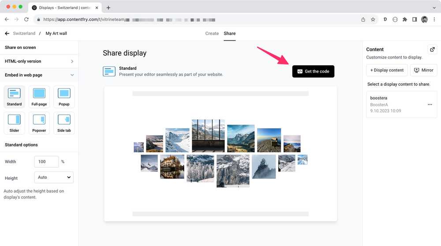The width and height of the screenshot is (441, 246).
Task: Click the Get the code button
Action: pyautogui.click(x=313, y=71)
